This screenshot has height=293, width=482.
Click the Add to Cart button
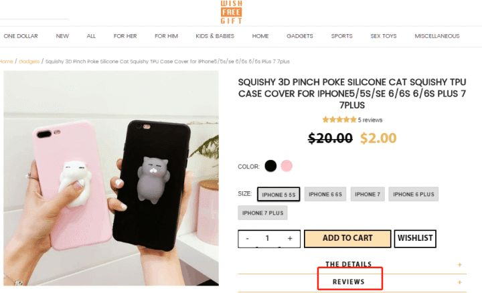347,238
